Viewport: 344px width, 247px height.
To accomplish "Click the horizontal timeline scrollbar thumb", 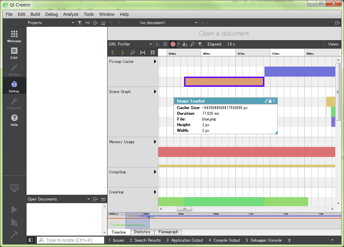I will click(x=184, y=209).
